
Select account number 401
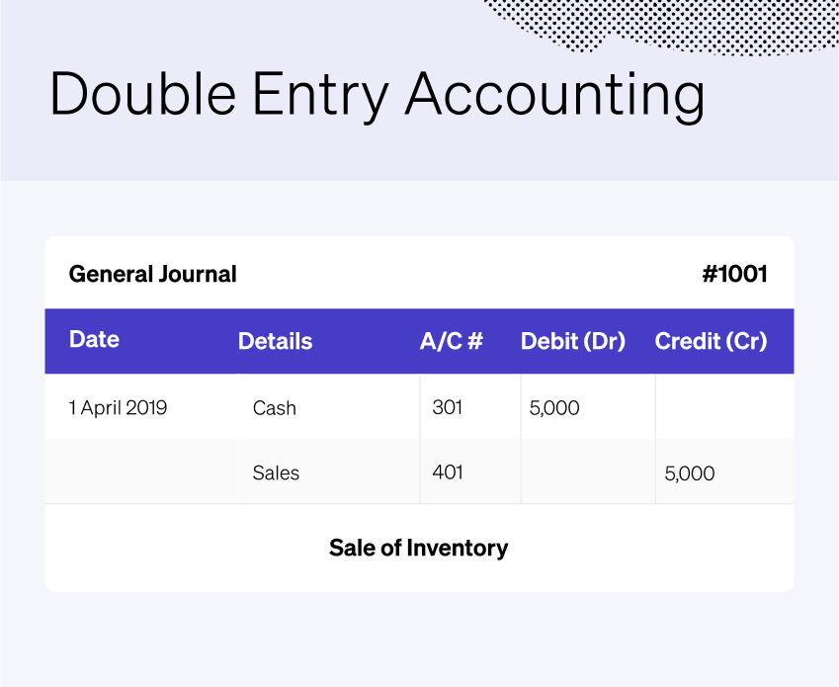(x=448, y=472)
